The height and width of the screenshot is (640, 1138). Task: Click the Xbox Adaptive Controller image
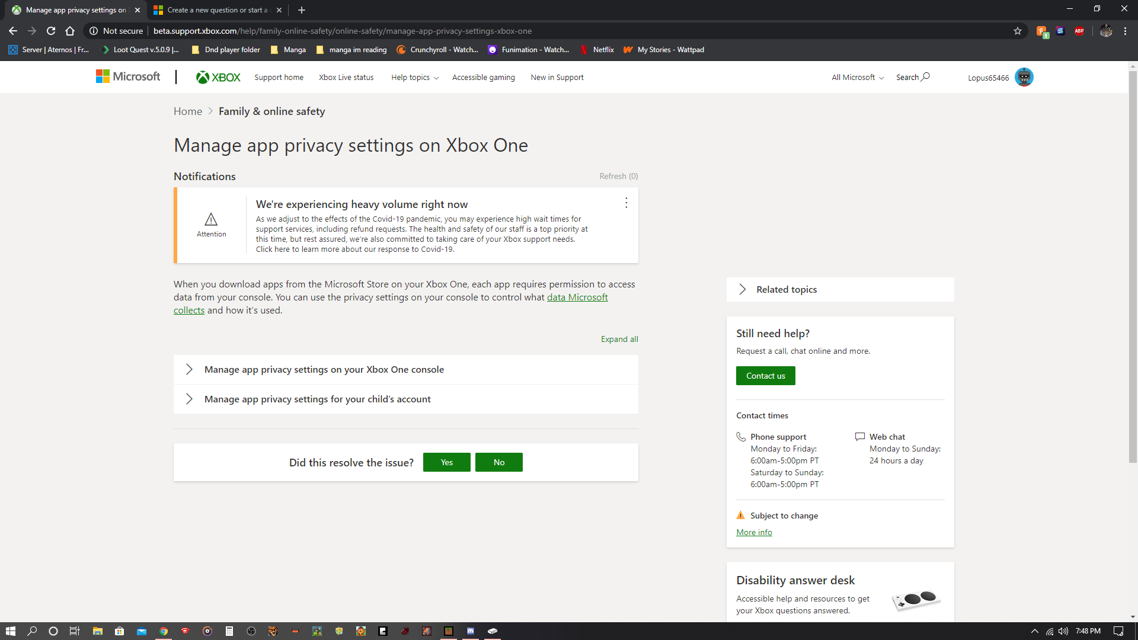[x=916, y=600]
